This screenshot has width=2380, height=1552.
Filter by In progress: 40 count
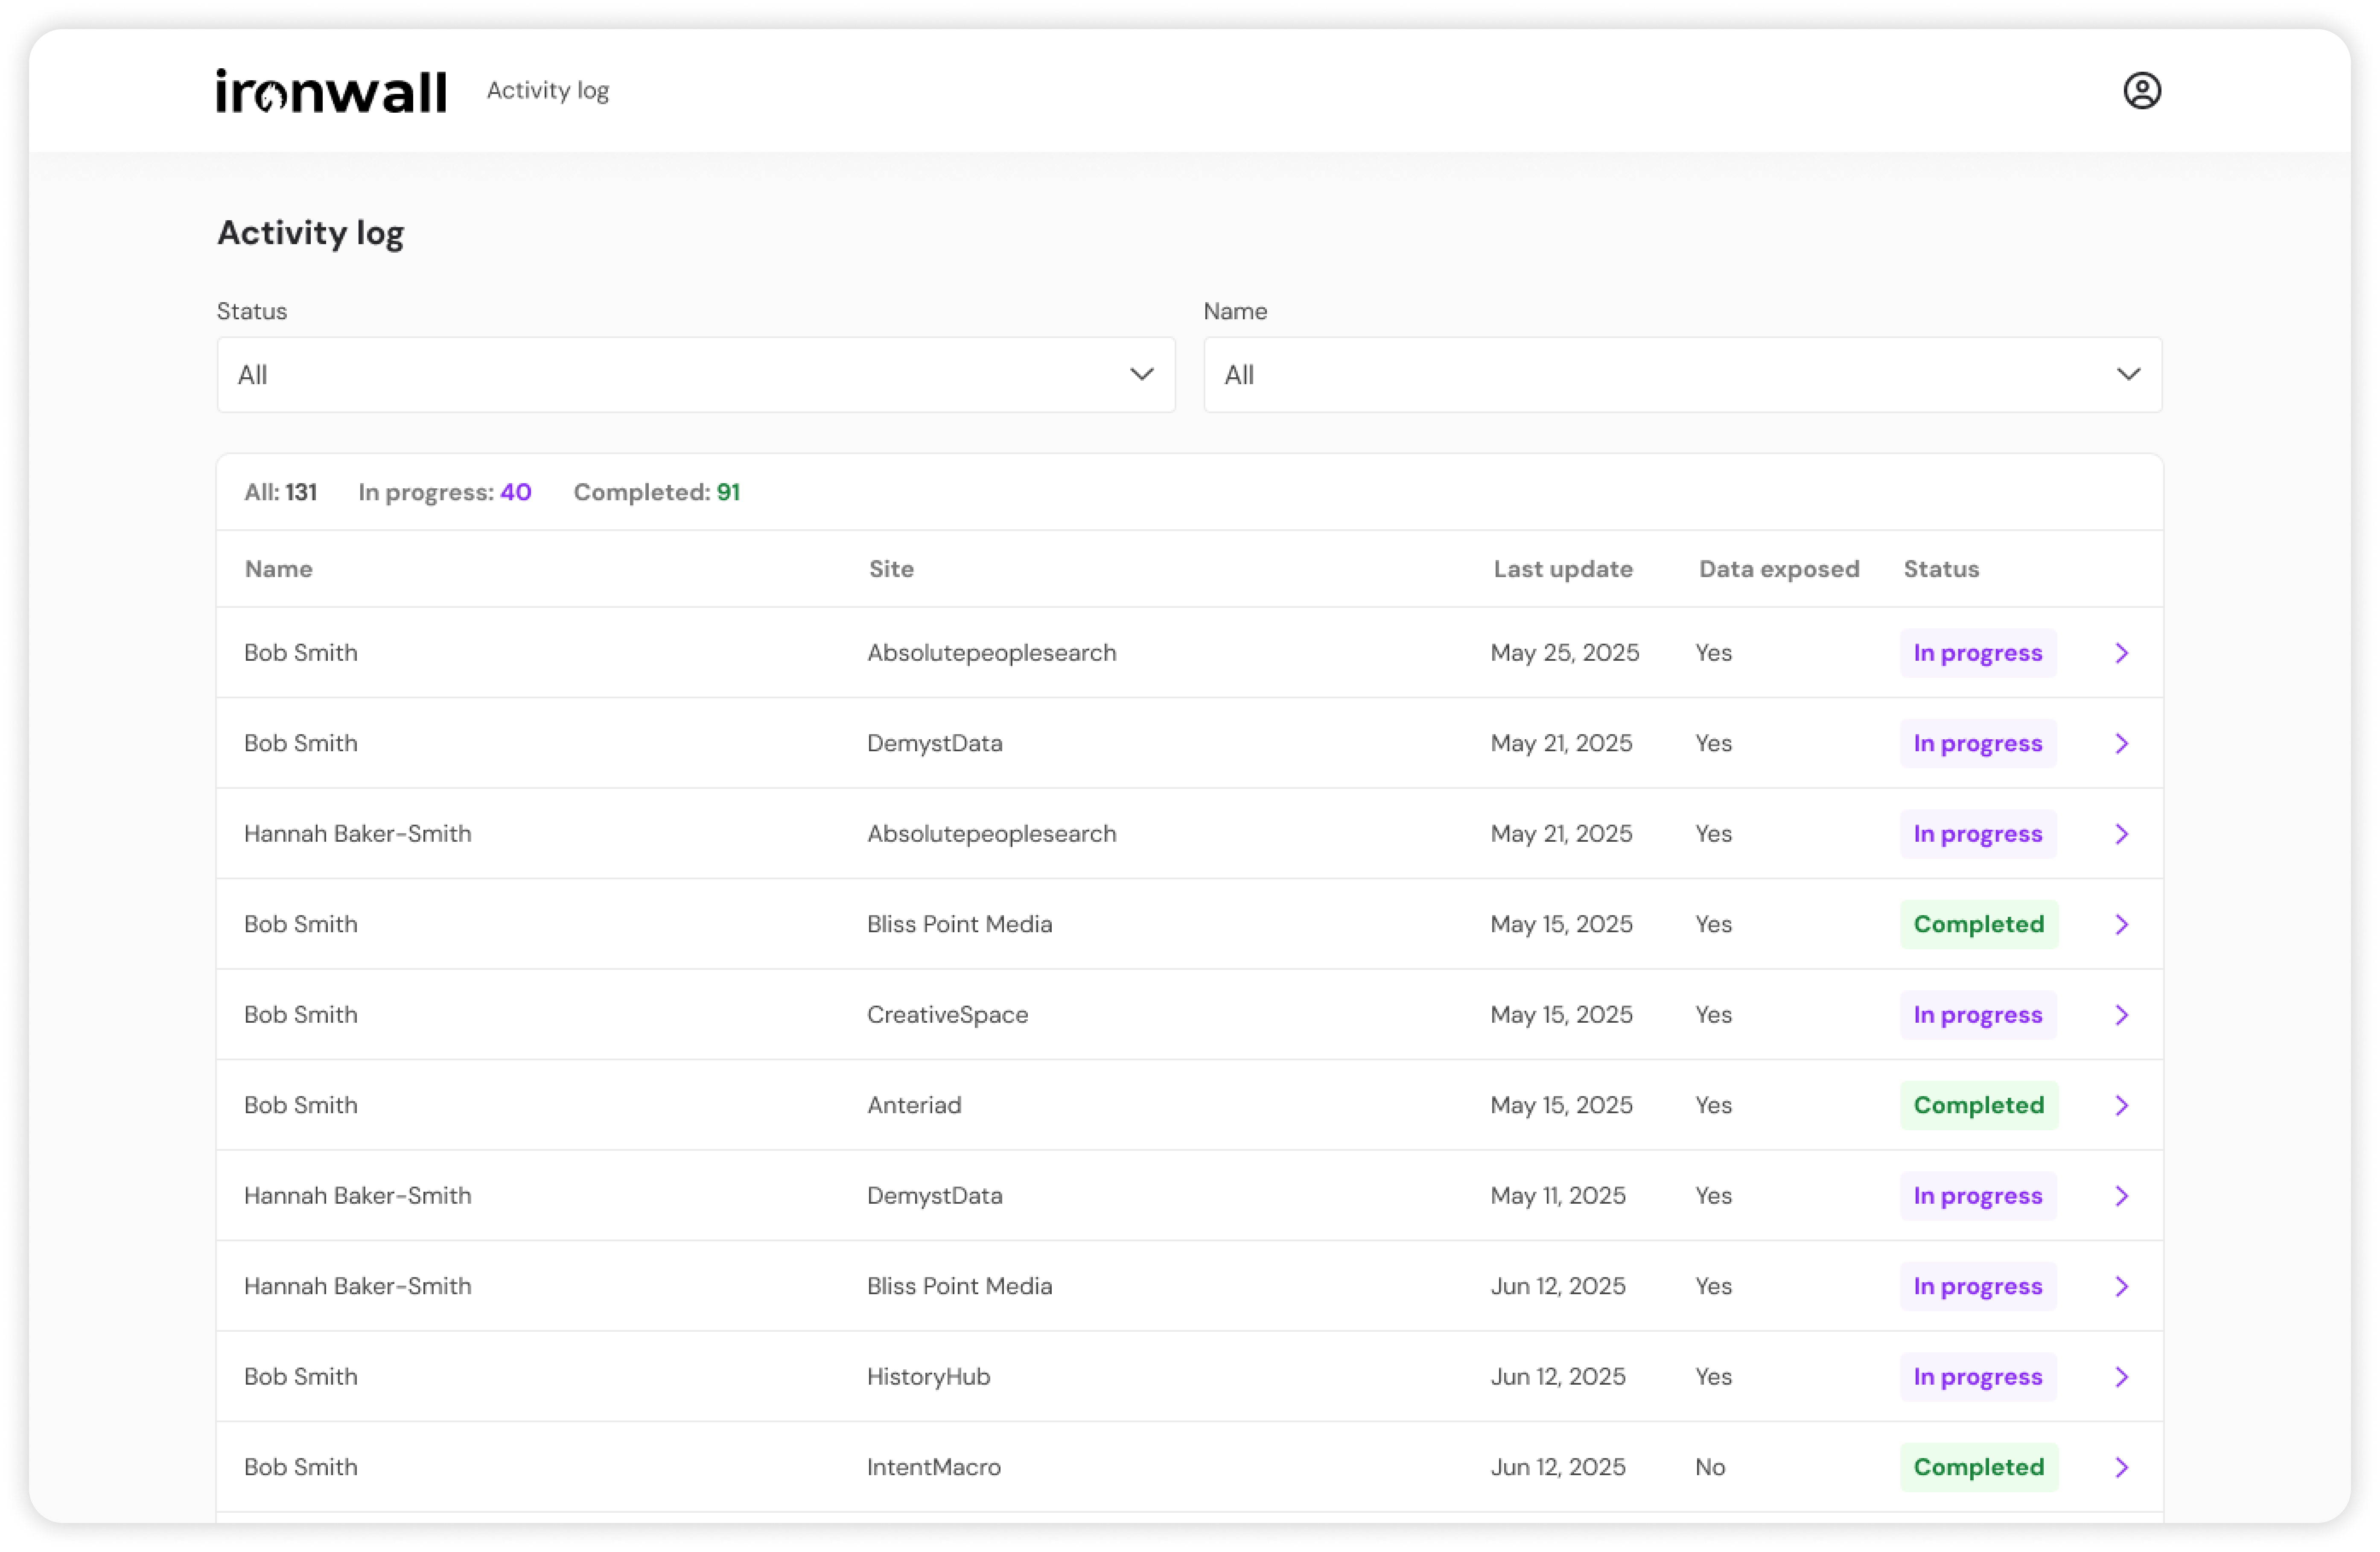click(x=445, y=492)
